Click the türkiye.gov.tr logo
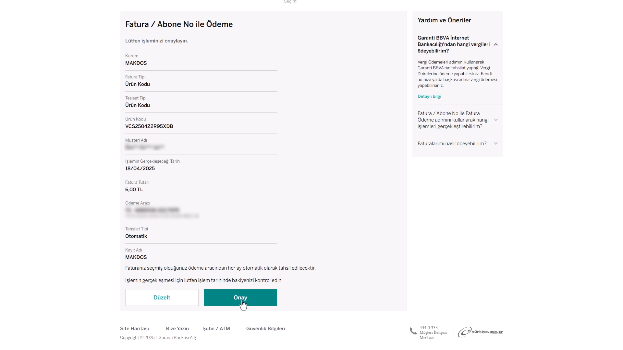Screen dimensions: 623x350 pos(480,332)
